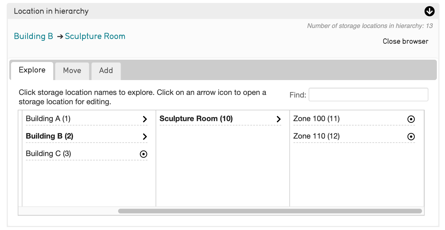Switch to the Explore tab

point(32,70)
